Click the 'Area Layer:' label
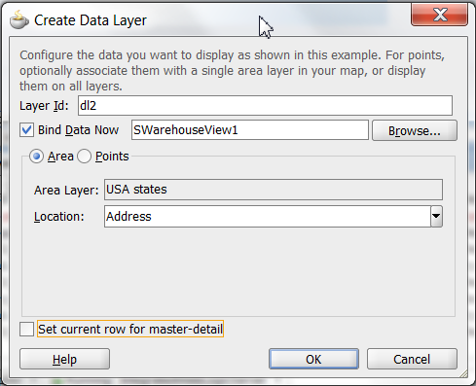This screenshot has width=476, height=386. click(66, 191)
